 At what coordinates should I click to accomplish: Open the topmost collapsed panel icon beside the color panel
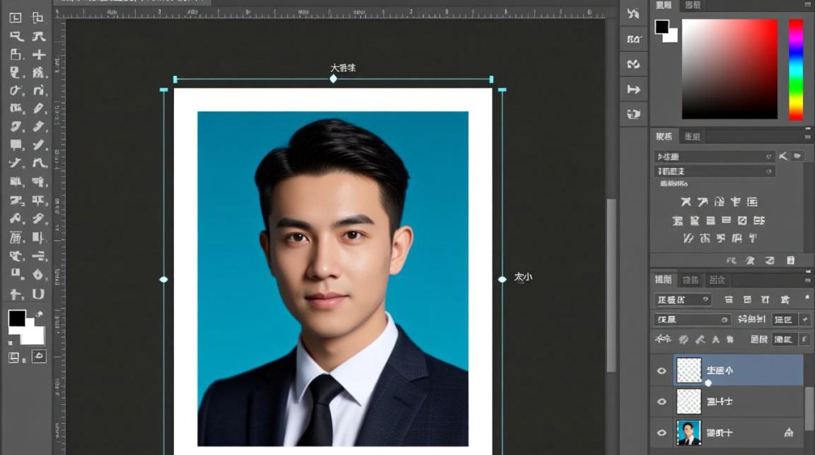pyautogui.click(x=634, y=13)
